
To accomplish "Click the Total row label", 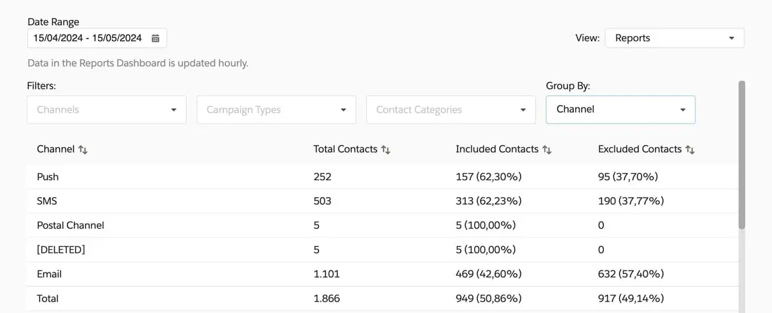I will (48, 298).
